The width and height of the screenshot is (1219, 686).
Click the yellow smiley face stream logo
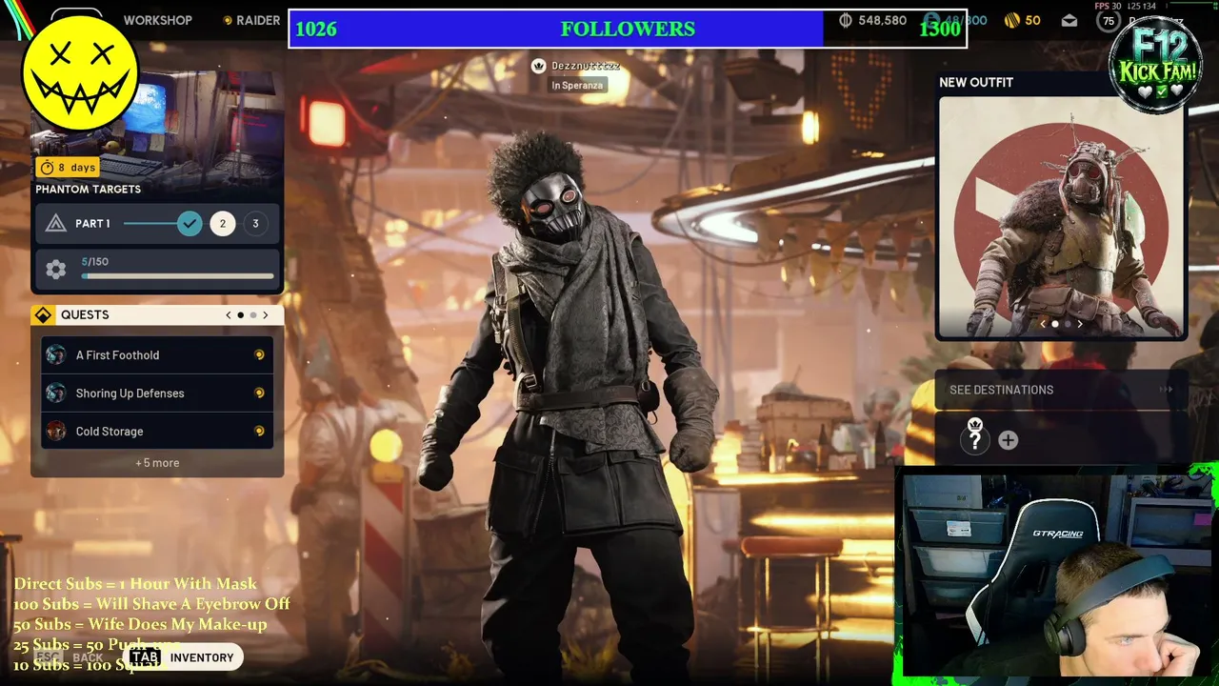click(x=80, y=72)
